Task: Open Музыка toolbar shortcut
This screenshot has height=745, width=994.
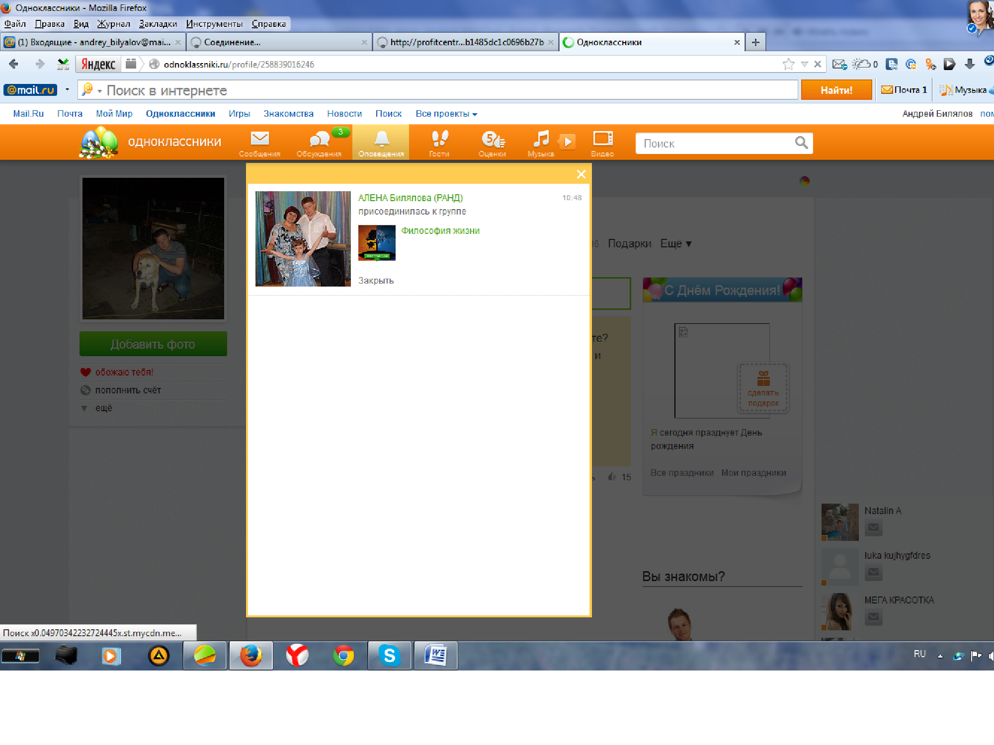Action: click(964, 90)
